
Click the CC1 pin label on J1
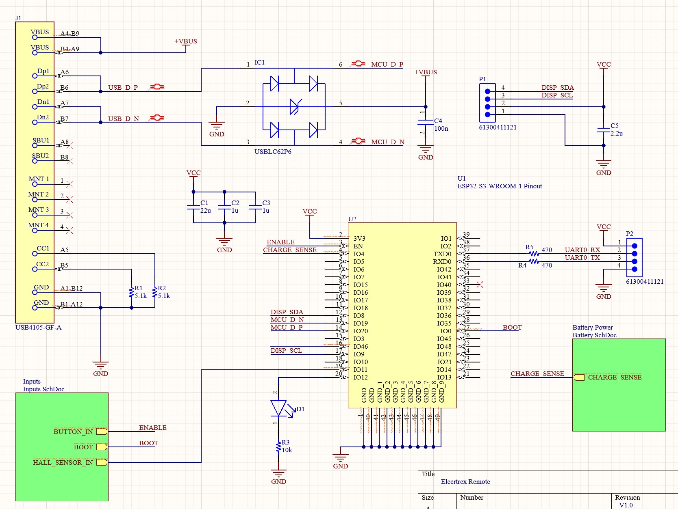pos(43,248)
